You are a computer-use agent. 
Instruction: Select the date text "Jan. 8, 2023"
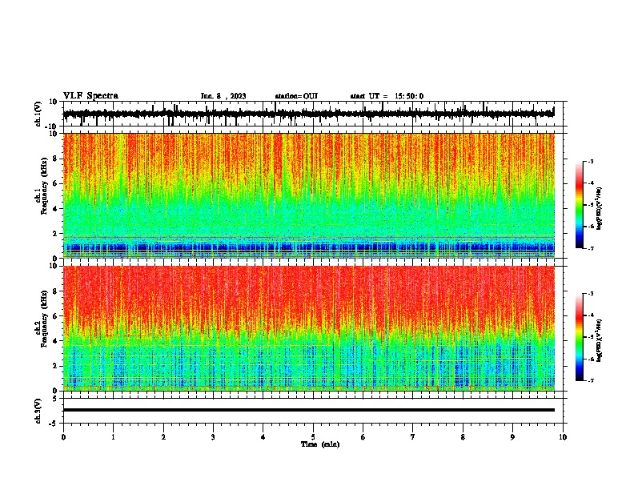tap(223, 96)
